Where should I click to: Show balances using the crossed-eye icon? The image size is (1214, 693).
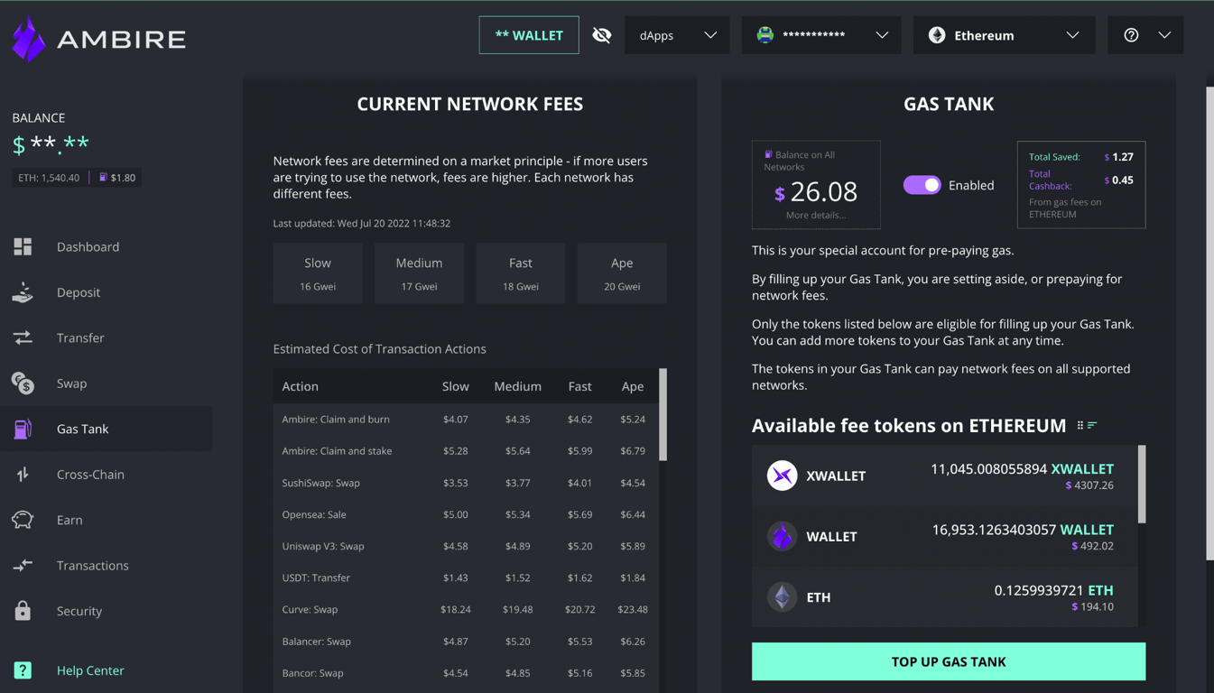click(601, 34)
